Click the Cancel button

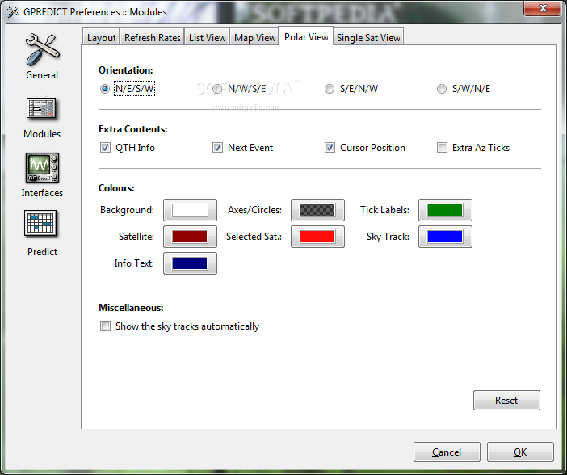pos(447,452)
